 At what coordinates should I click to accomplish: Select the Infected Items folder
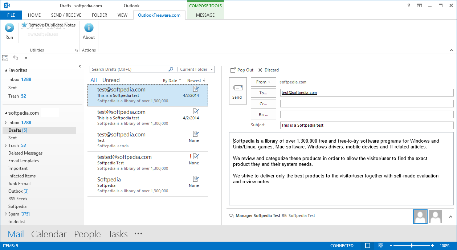pyautogui.click(x=22, y=176)
